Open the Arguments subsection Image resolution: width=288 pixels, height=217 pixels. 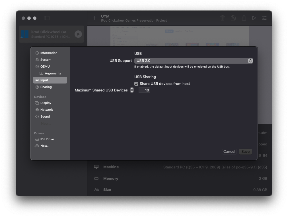click(50, 73)
